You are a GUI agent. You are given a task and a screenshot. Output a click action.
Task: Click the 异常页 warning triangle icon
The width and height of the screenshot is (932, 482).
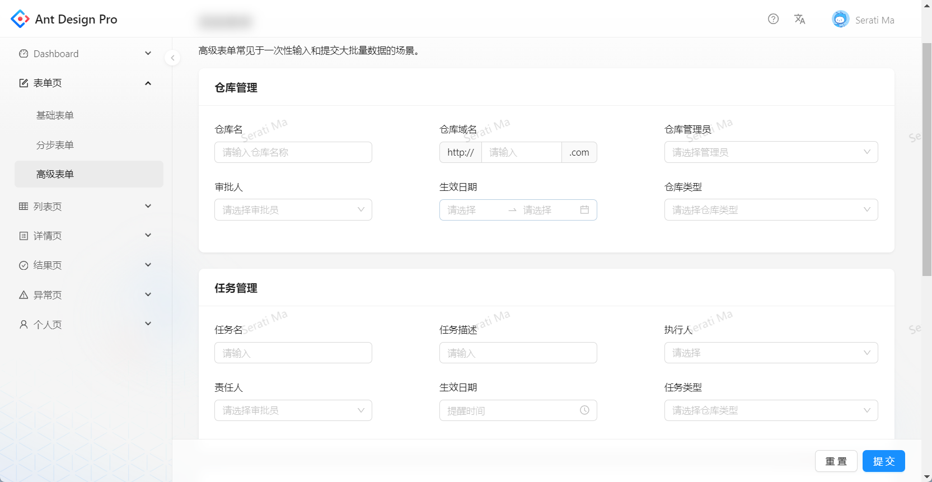[24, 295]
